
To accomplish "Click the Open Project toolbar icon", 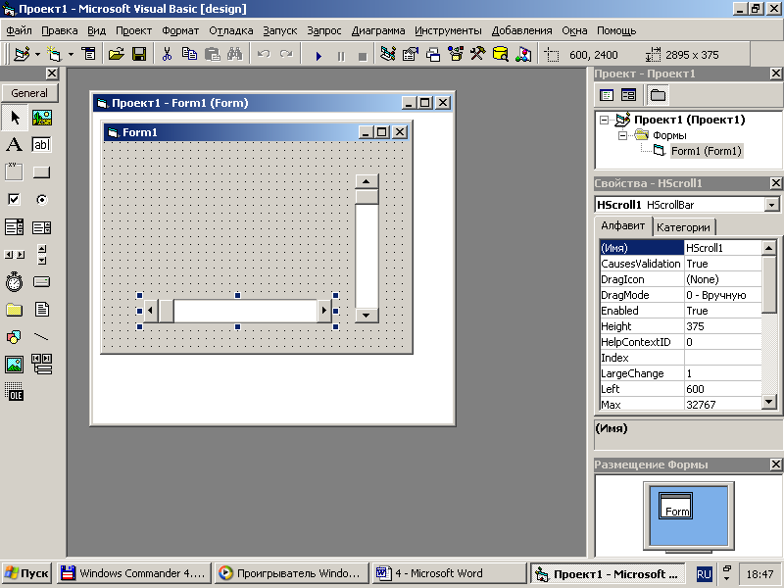I will (116, 54).
